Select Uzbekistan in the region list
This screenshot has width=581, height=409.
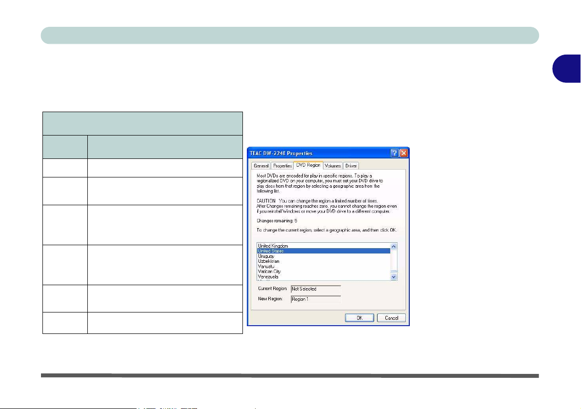click(323, 261)
